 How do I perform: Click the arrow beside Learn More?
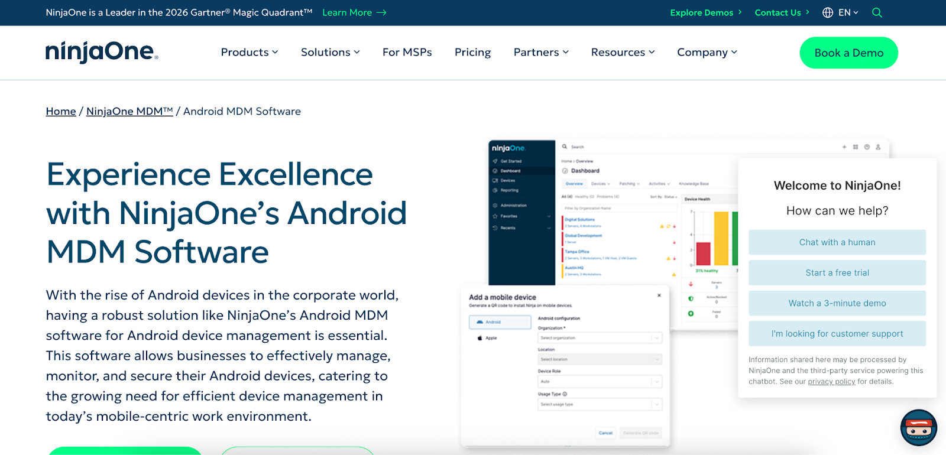[381, 12]
